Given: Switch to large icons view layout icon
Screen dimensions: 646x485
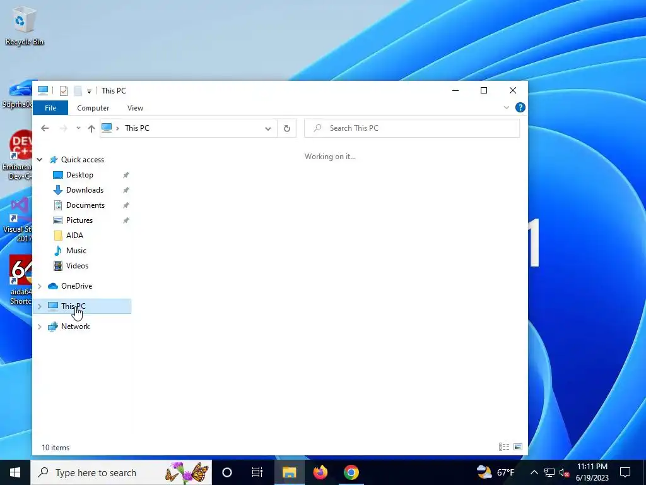Looking at the screenshot, I should point(518,446).
